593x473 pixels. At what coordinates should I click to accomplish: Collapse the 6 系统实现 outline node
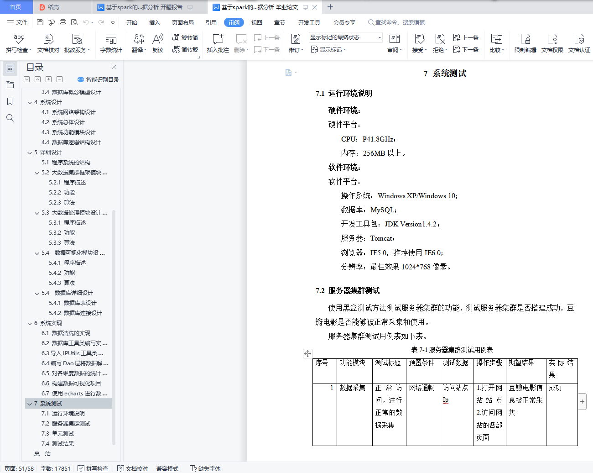30,323
